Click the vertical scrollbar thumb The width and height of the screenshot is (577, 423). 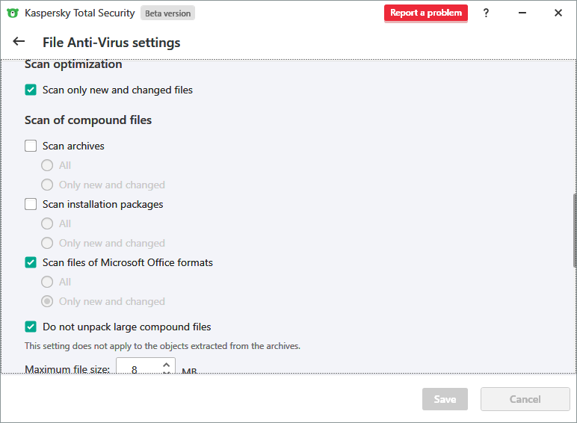(x=574, y=230)
